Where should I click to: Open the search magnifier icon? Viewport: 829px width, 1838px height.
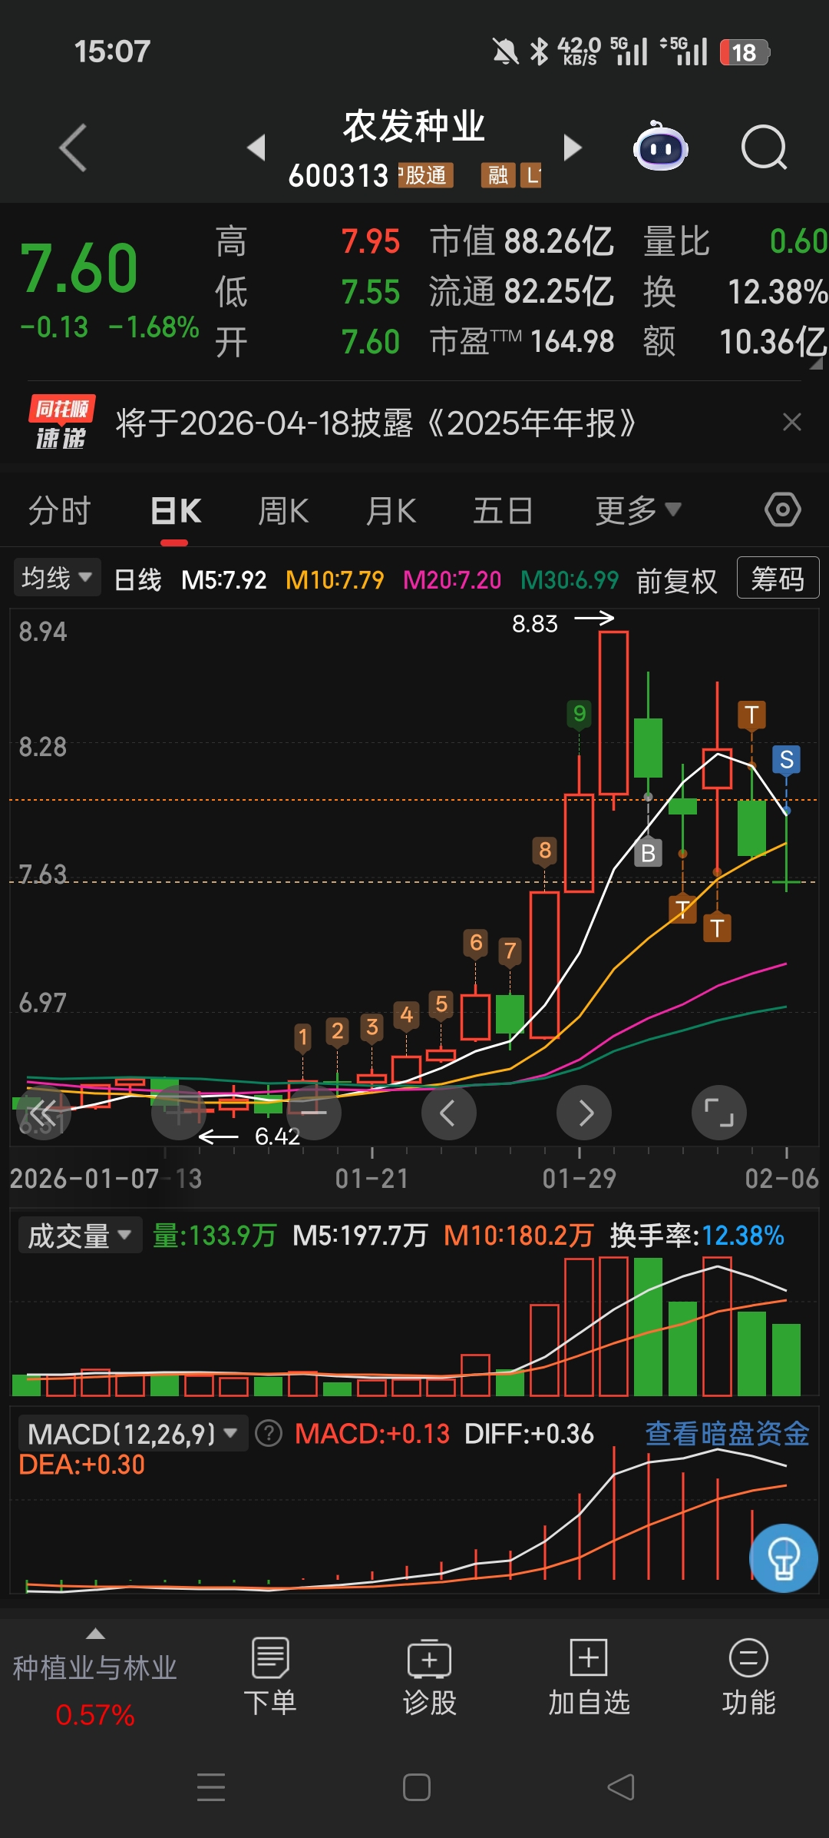pyautogui.click(x=765, y=147)
